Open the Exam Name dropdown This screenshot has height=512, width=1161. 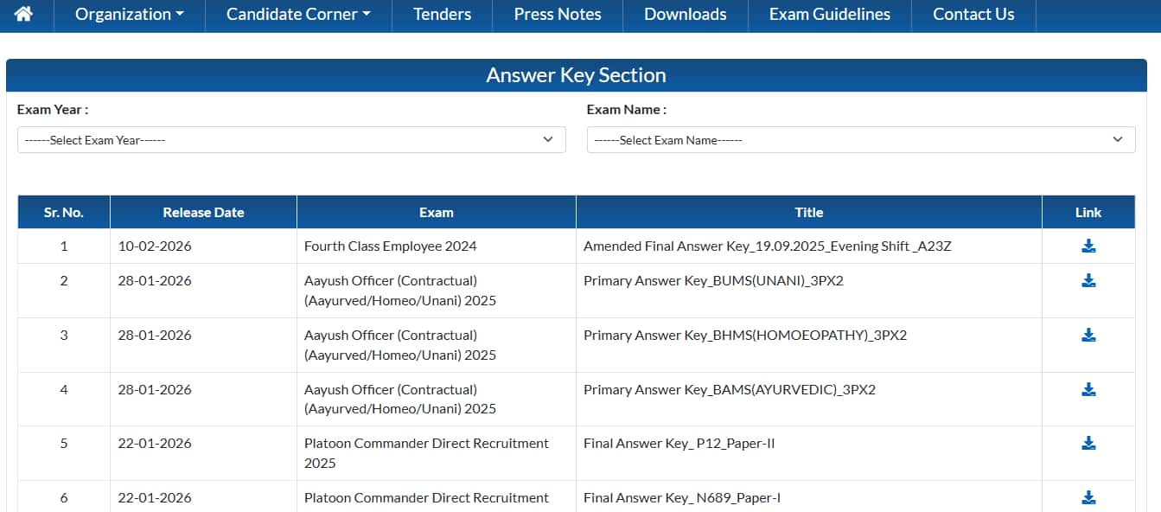(860, 140)
